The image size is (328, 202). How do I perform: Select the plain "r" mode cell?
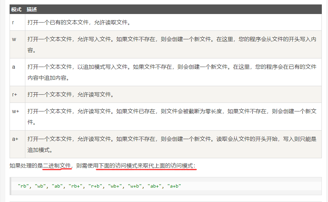pos(13,23)
